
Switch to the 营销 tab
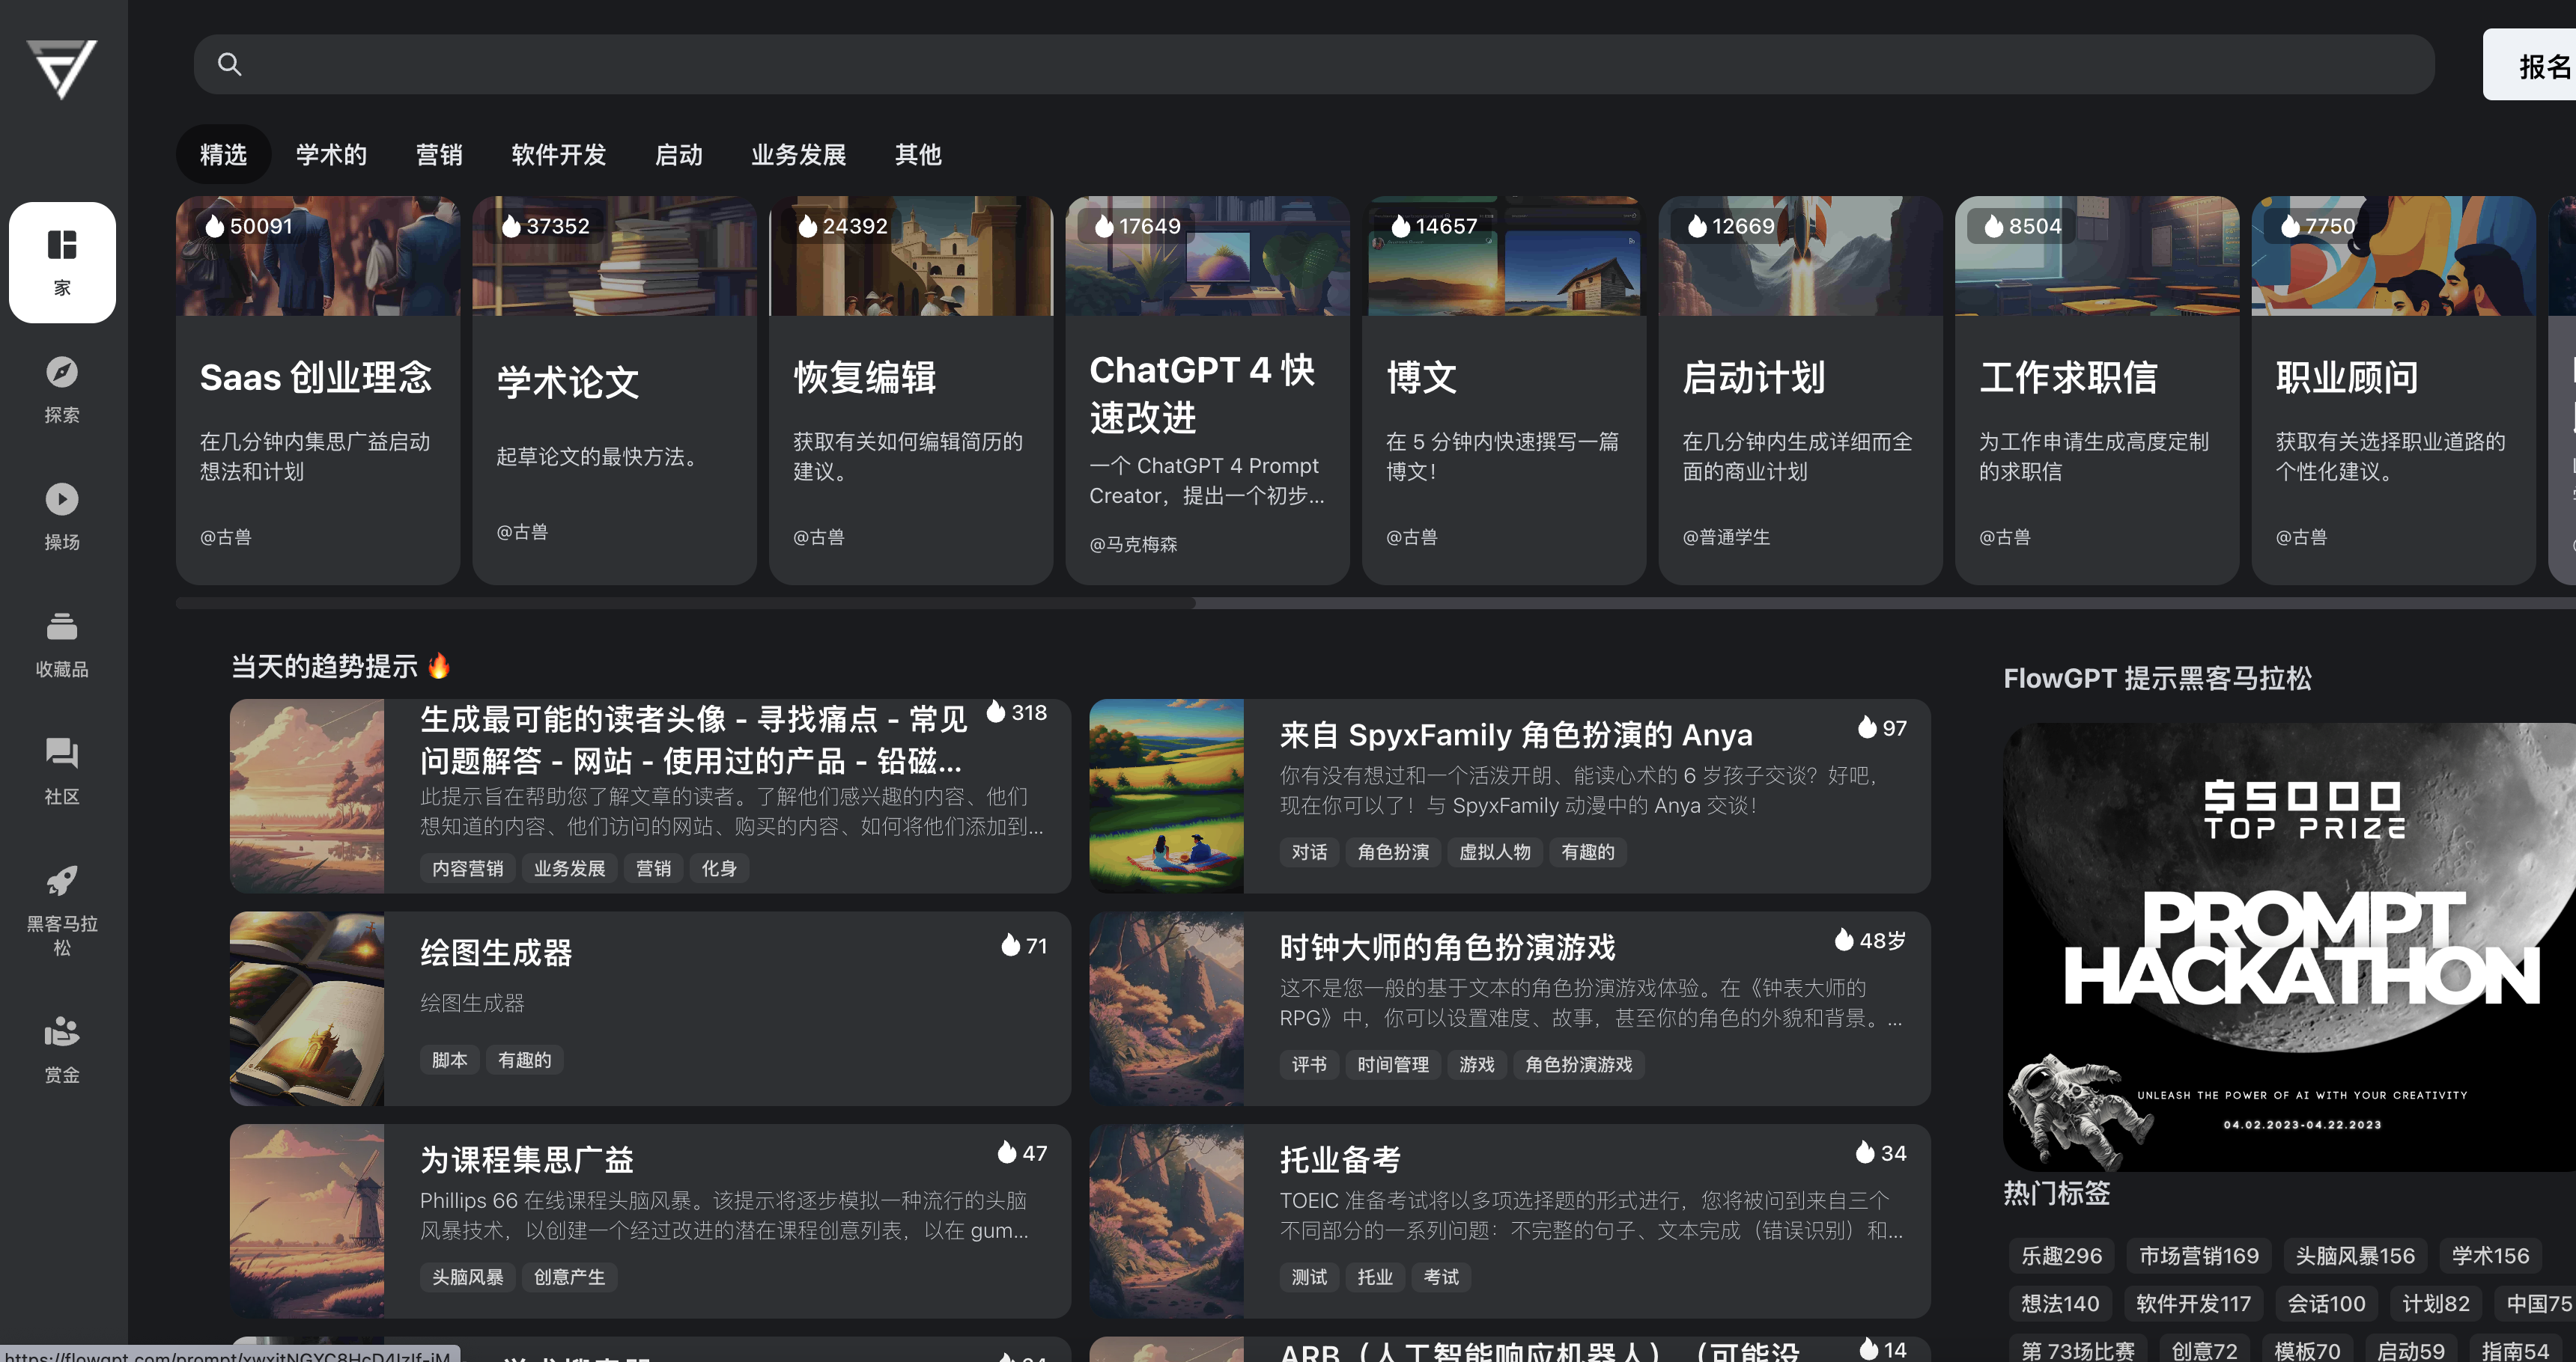point(439,154)
